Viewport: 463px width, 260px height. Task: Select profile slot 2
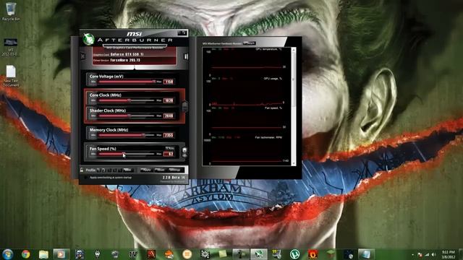pos(103,170)
